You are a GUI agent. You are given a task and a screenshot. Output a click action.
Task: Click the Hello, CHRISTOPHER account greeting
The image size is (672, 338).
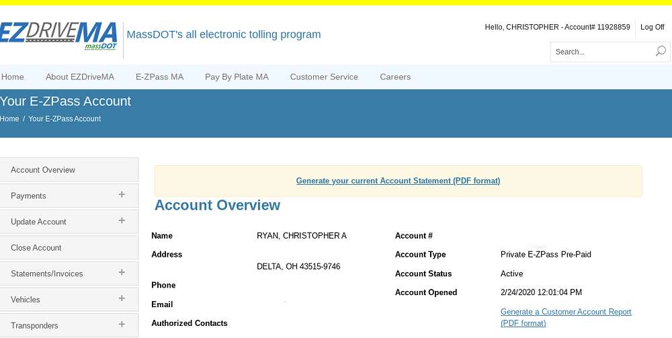[x=557, y=27]
